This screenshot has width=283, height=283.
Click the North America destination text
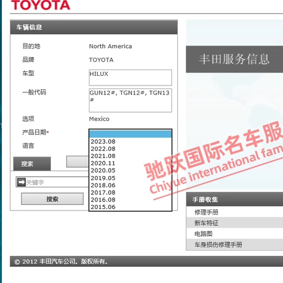tap(110, 46)
